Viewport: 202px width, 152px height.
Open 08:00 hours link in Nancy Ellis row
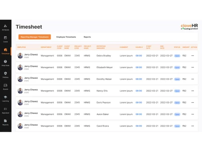click(x=139, y=91)
